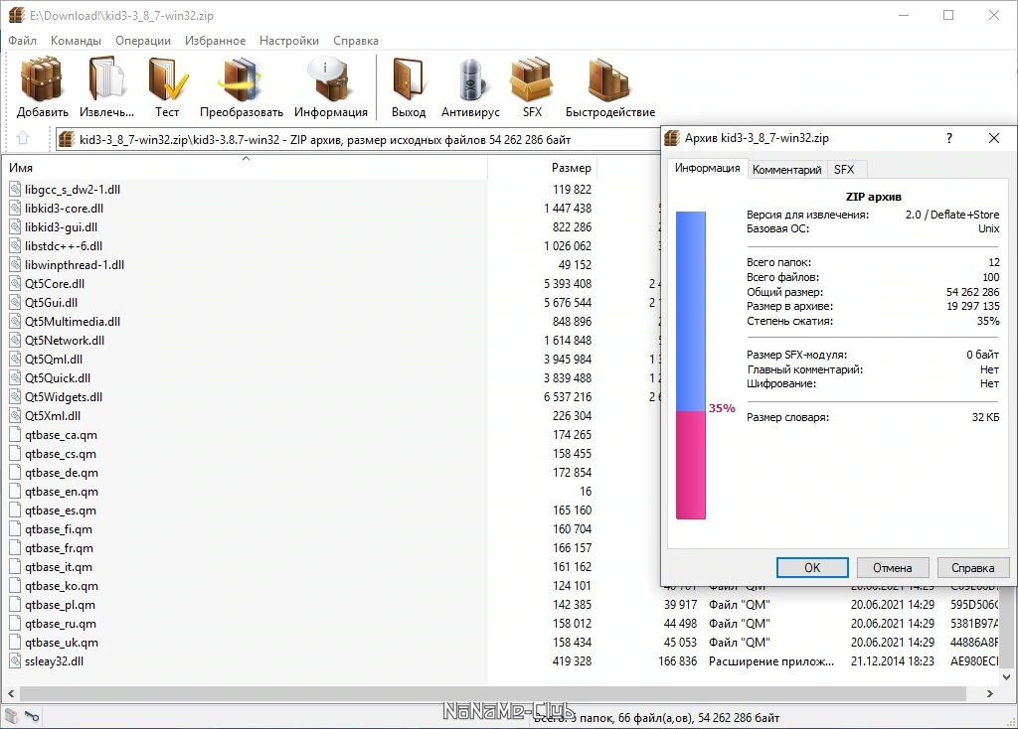Confirm dialog with OK button

point(812,567)
